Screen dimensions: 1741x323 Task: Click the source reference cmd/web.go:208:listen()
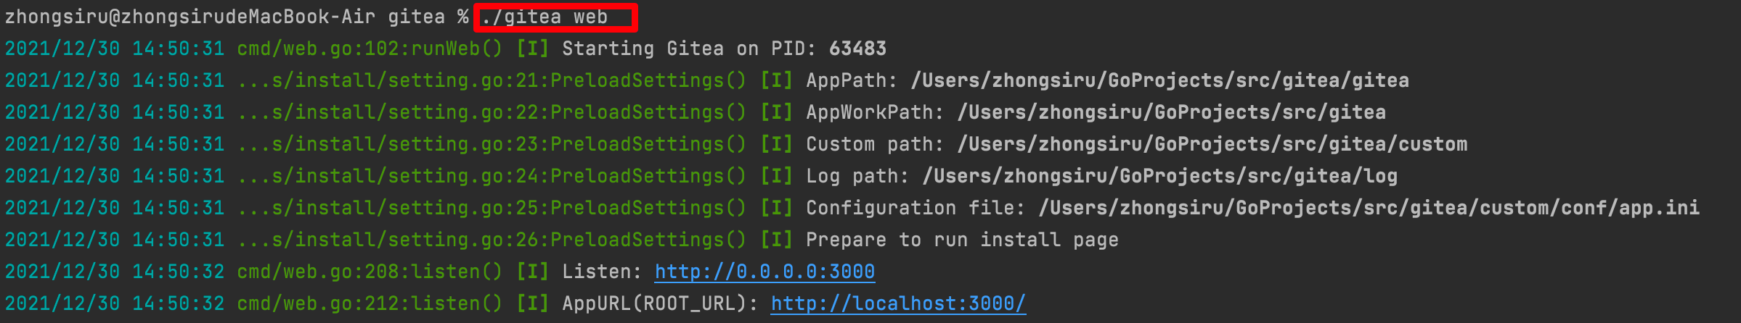tap(370, 272)
